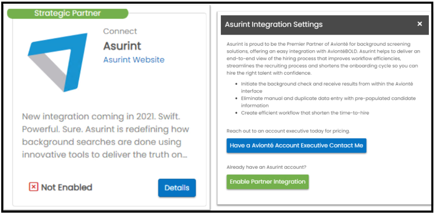Viewport: 435px width, 213px height.
Task: Click the Asurint blue triangle logo
Action: pyautogui.click(x=57, y=62)
